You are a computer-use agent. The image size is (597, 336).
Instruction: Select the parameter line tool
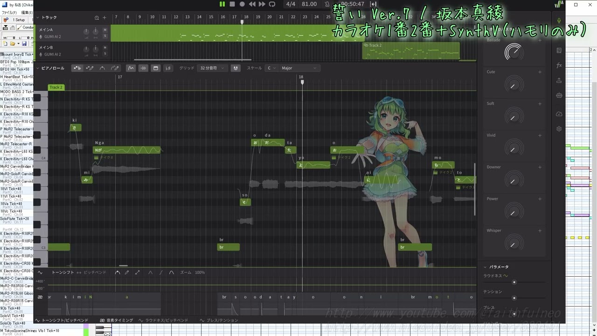[x=137, y=273]
